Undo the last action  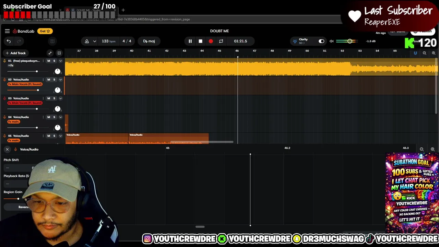tap(9, 41)
